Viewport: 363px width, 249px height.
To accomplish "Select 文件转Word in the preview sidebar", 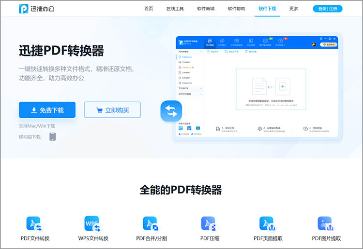I will coord(185,57).
